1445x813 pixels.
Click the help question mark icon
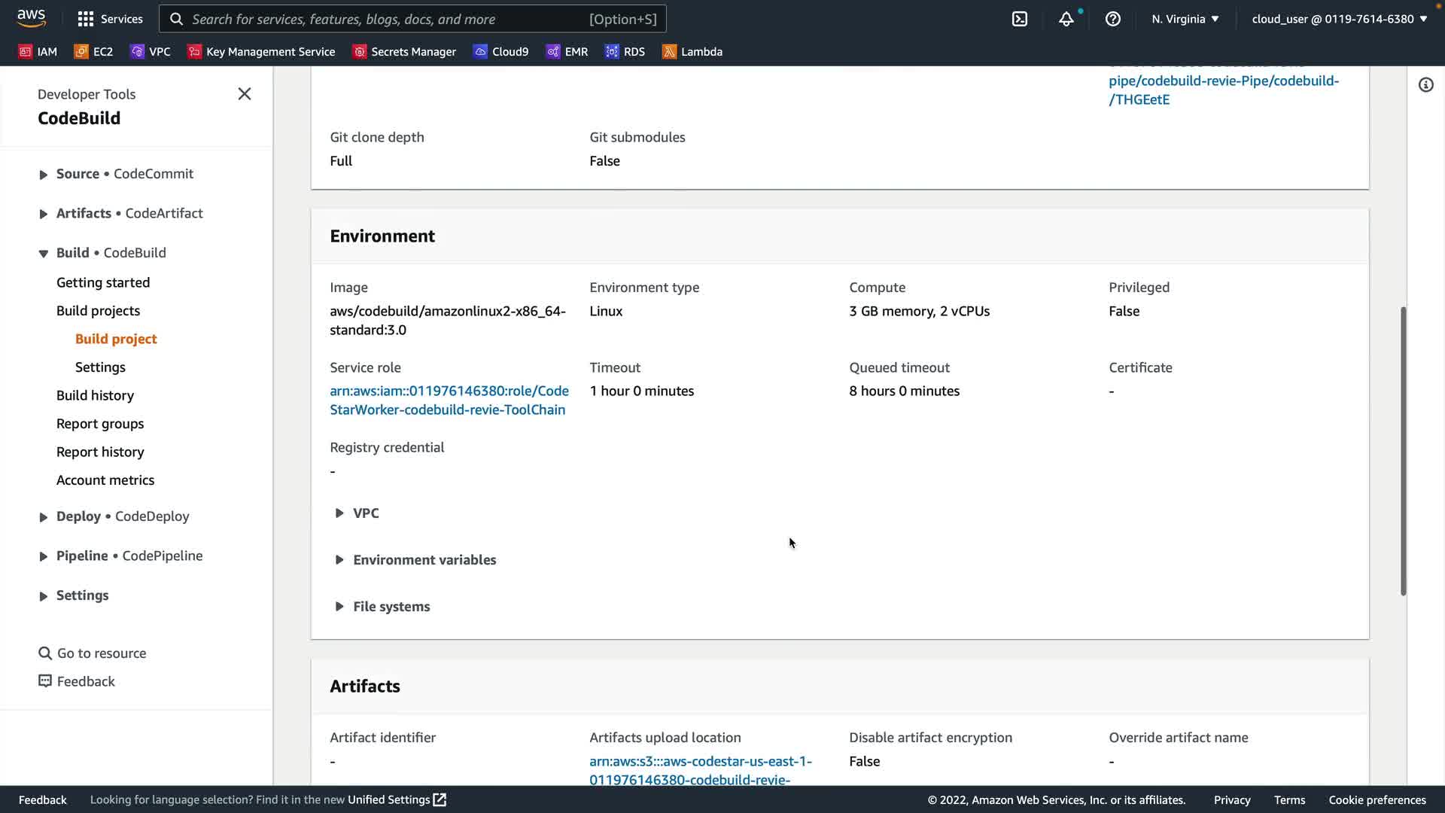(1112, 19)
